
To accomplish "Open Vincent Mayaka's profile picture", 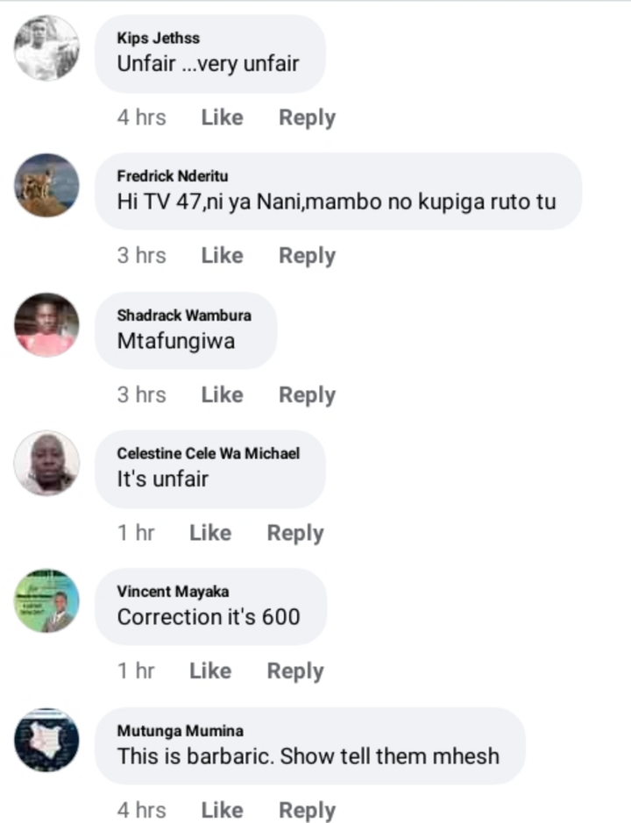I will 46,600.
